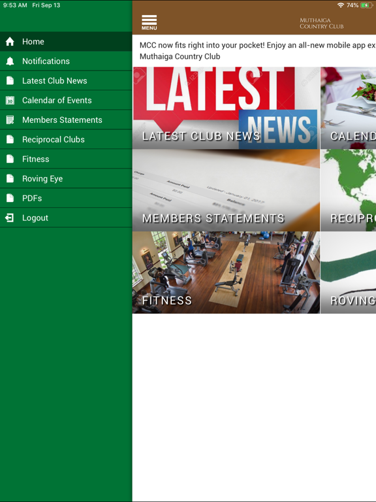Tap the 9:53 AM clock
Screen dimensions: 376x502
15,5
